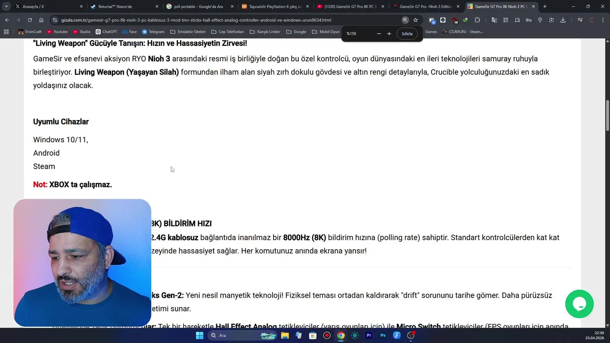Expand the Karışık Linkler bookmark folder
Screen dimensions: 610x343
pos(265,32)
